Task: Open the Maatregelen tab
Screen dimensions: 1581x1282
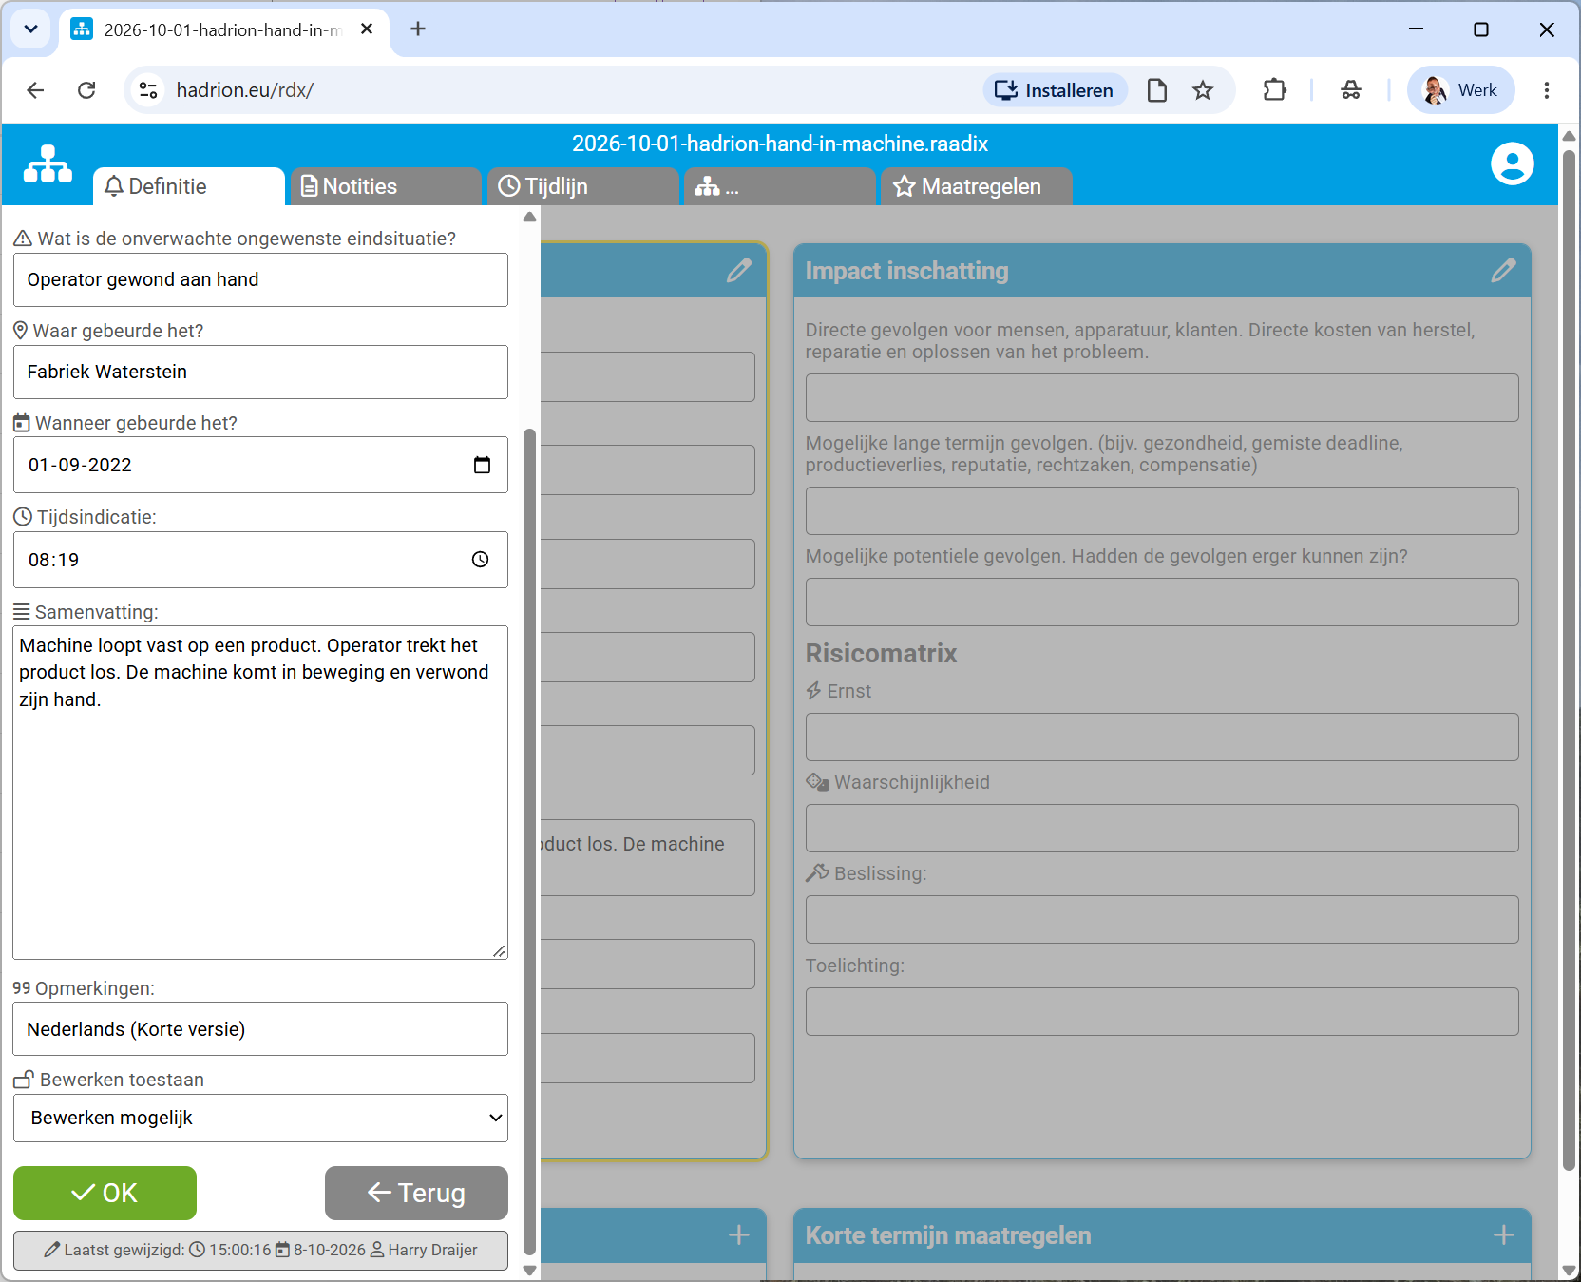Action: [x=977, y=186]
